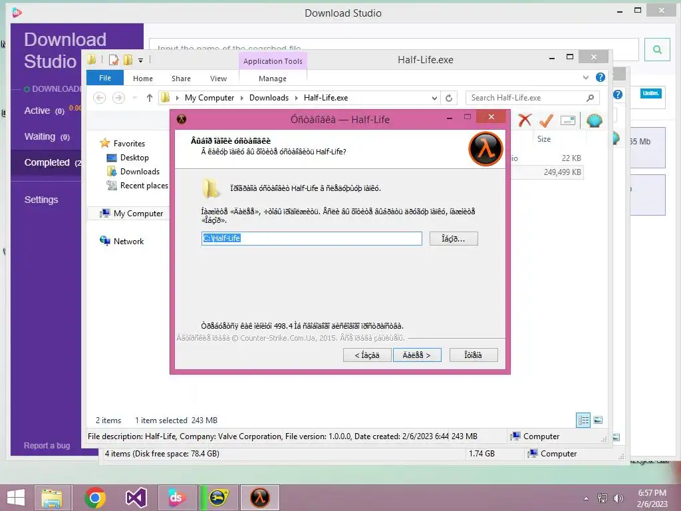Screen dimensions: 681x511
Task: Click the C:\Half-Life install path field
Action: tap(311, 238)
